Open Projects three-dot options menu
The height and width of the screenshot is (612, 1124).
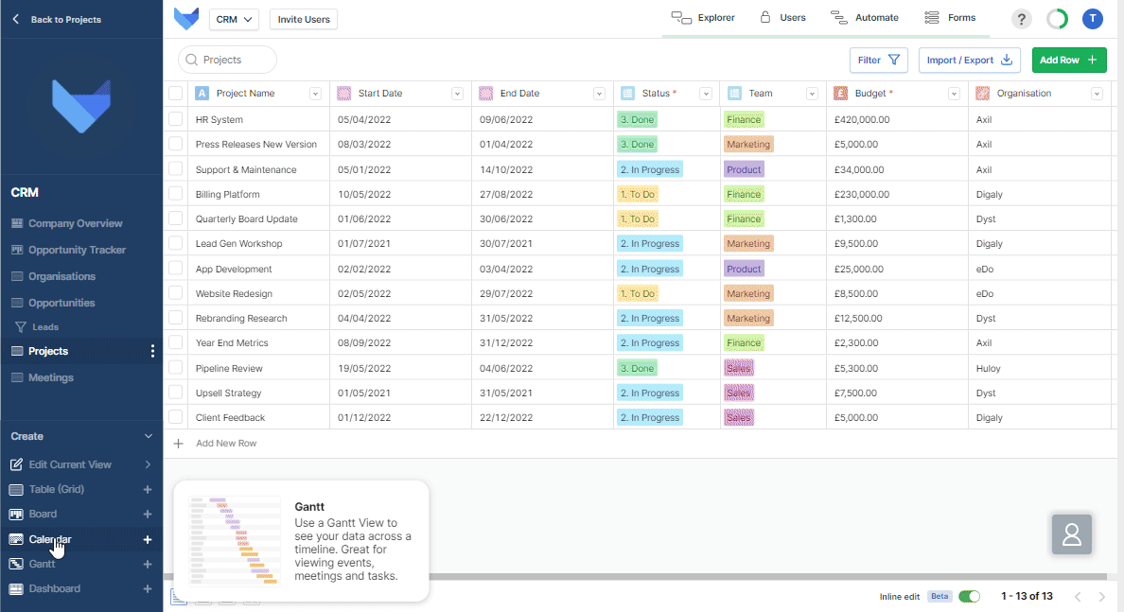[x=152, y=351]
